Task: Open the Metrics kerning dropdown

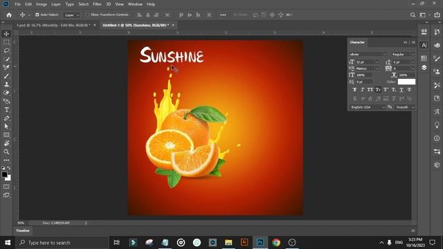Action: tap(377, 68)
